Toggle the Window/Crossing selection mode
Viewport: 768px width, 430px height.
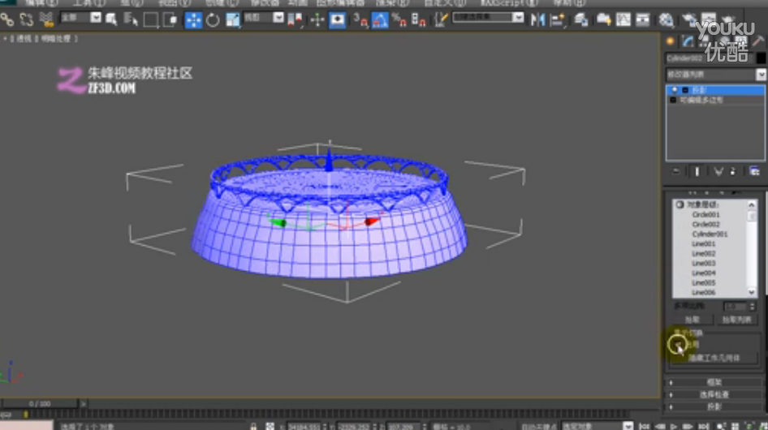point(170,20)
